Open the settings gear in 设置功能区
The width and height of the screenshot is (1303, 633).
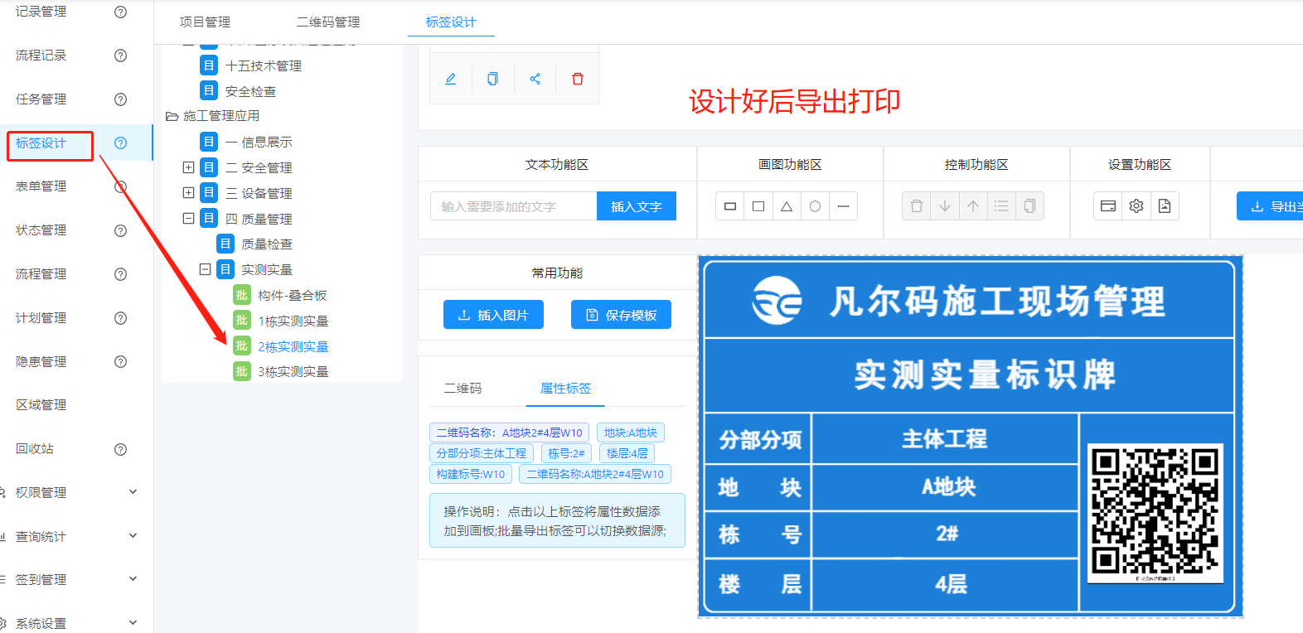click(1136, 206)
